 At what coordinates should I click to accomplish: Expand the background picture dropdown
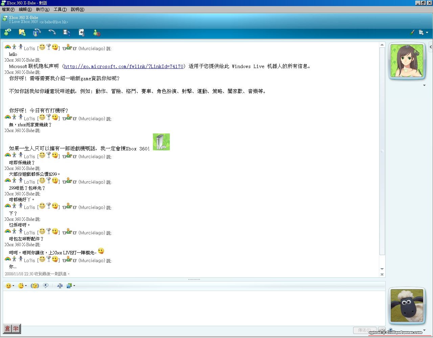(71, 286)
